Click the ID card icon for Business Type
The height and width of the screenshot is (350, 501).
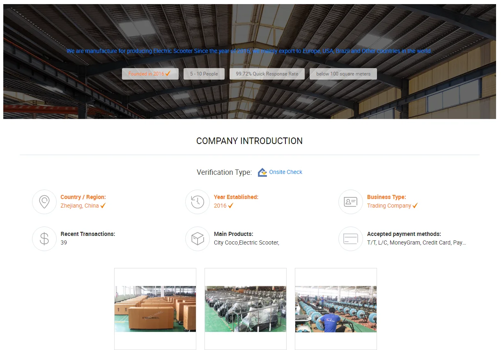351,202
